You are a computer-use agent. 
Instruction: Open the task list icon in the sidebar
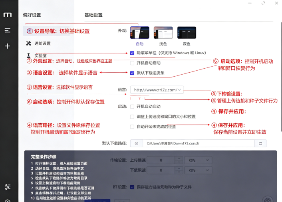tap(7, 30)
